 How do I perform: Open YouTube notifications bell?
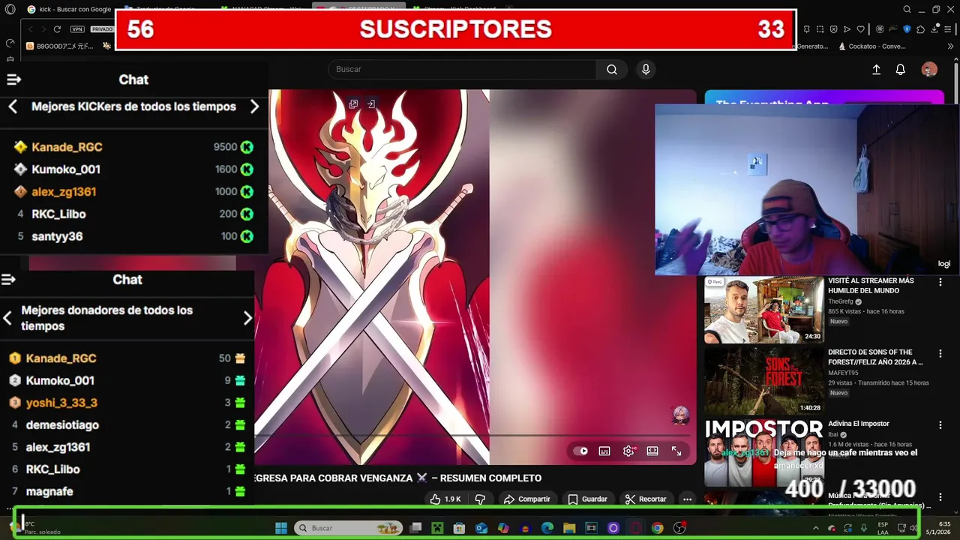[901, 69]
